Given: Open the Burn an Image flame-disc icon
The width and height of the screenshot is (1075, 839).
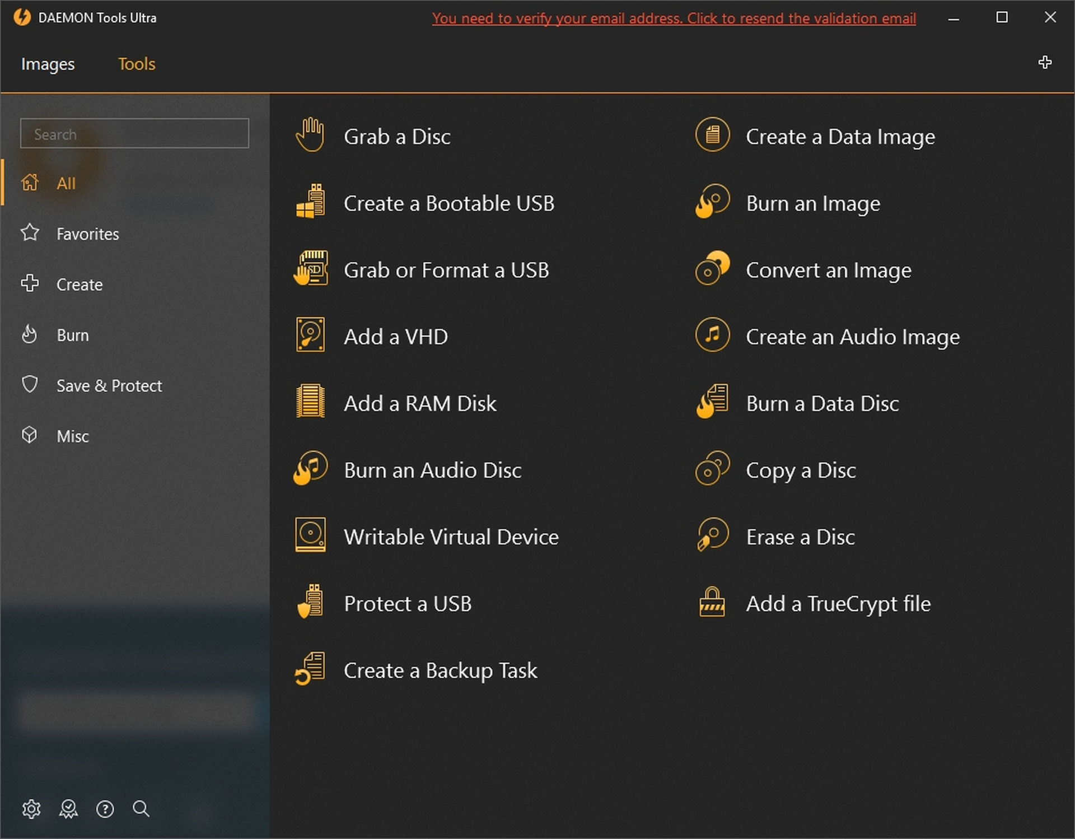Looking at the screenshot, I should point(712,202).
